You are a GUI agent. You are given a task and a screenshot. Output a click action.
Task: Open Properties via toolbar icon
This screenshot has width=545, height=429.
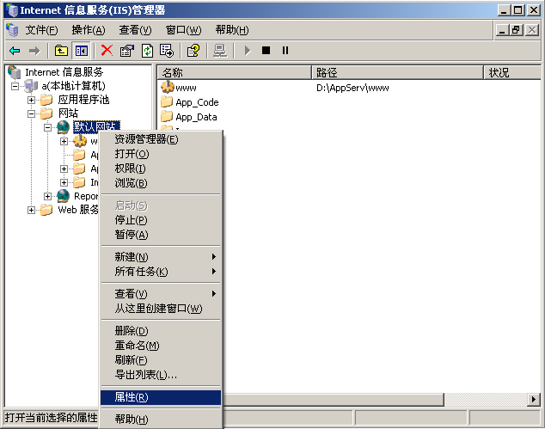point(127,51)
